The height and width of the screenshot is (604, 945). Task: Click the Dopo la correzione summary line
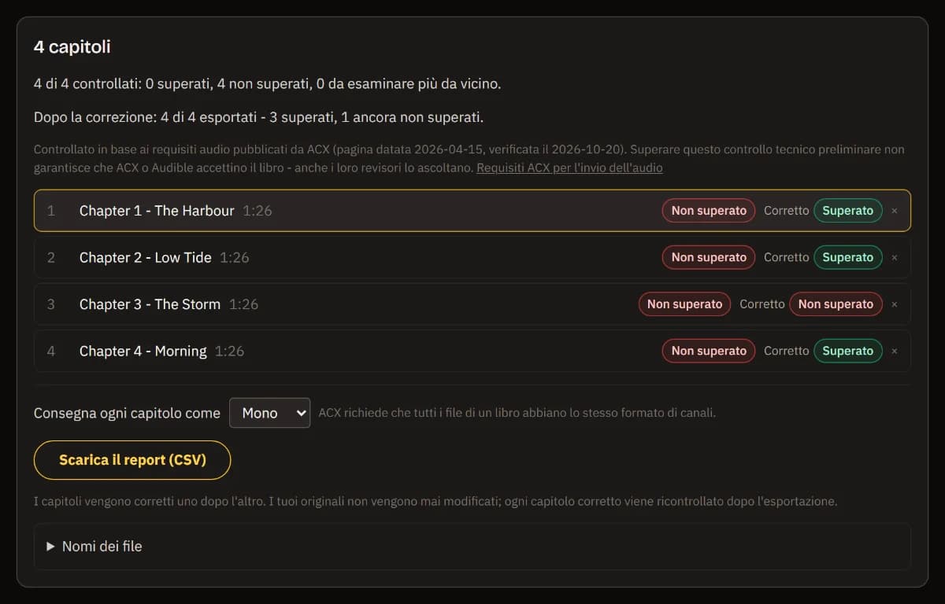coord(258,118)
